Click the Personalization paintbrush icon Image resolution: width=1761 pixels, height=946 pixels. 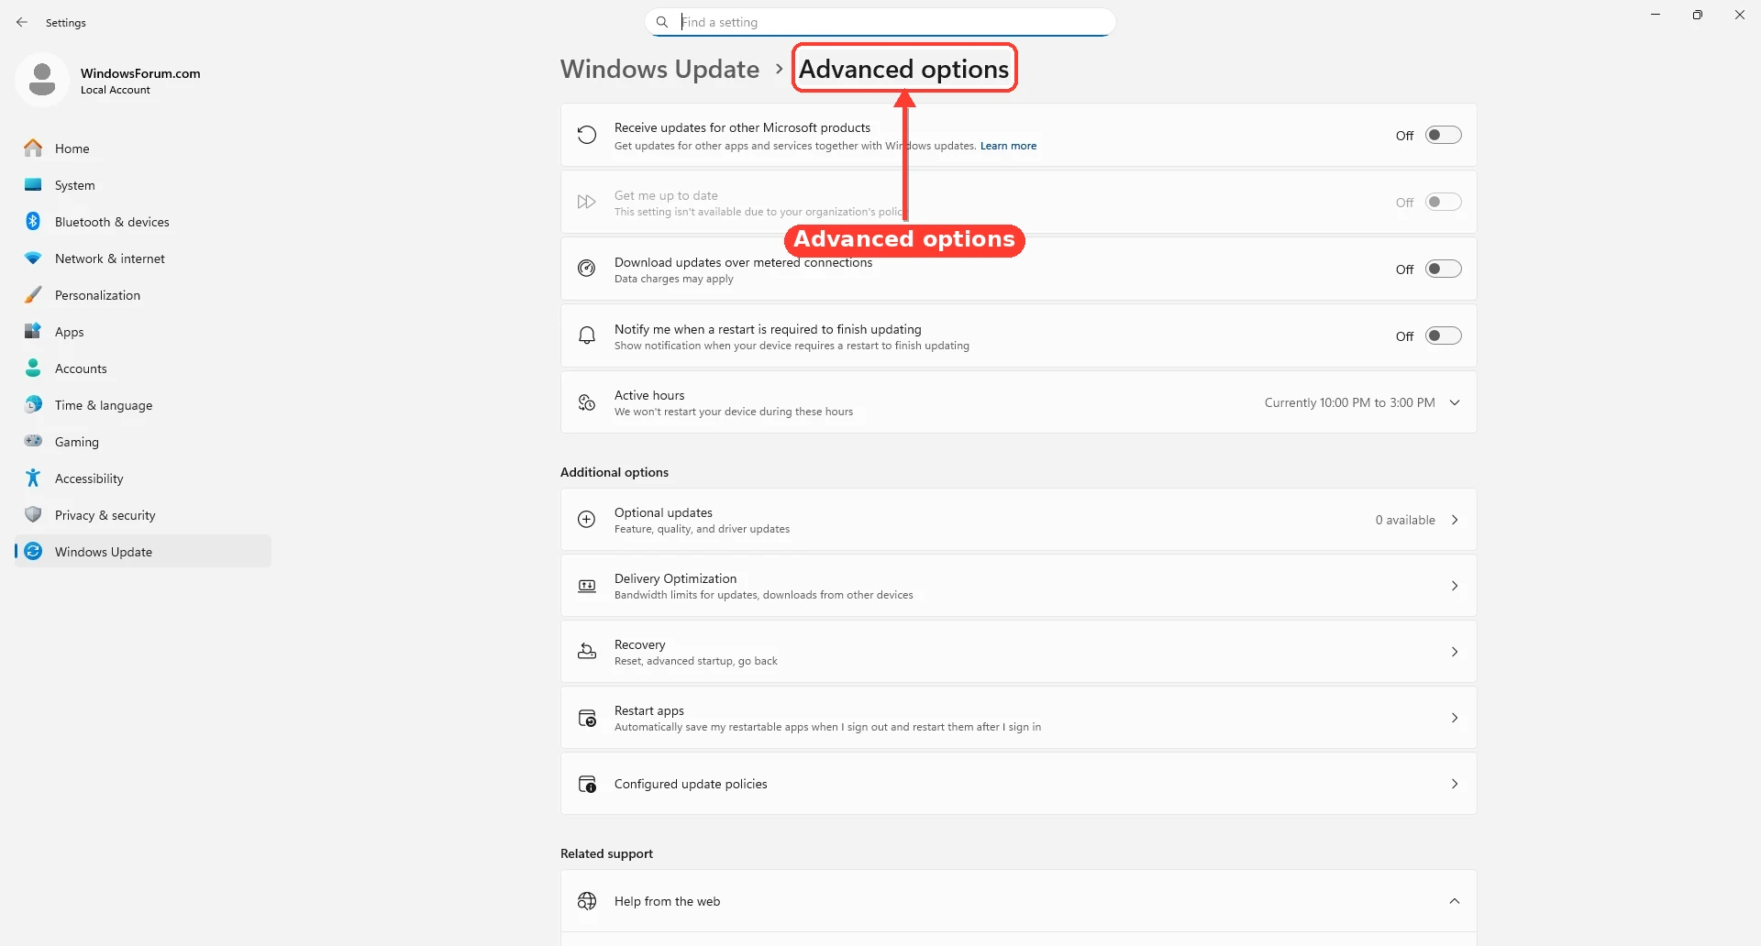click(x=33, y=294)
